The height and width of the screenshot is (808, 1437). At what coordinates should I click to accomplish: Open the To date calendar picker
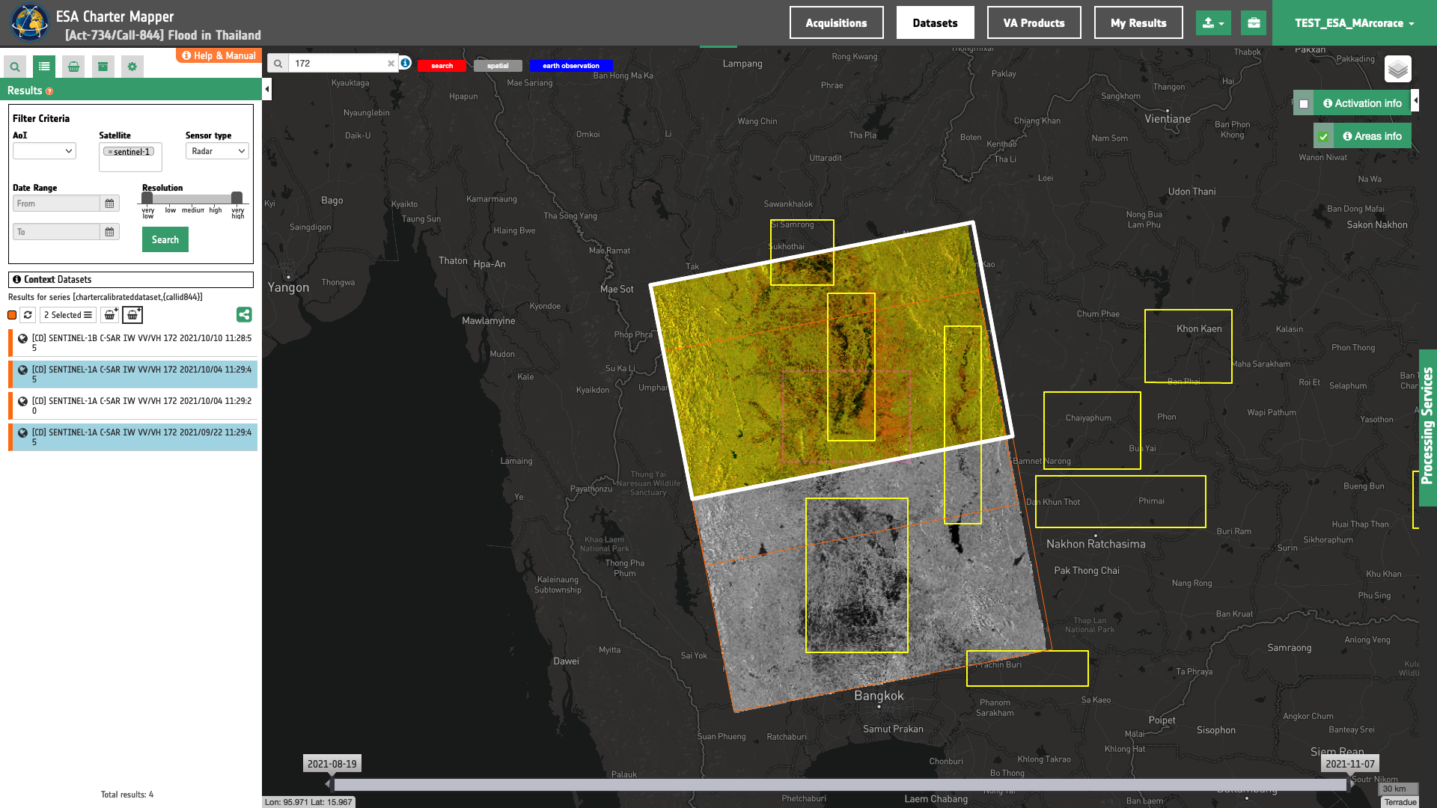coord(109,232)
